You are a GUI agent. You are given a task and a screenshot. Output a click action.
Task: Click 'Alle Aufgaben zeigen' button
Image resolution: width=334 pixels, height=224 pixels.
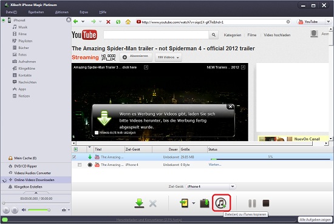tap(315, 220)
